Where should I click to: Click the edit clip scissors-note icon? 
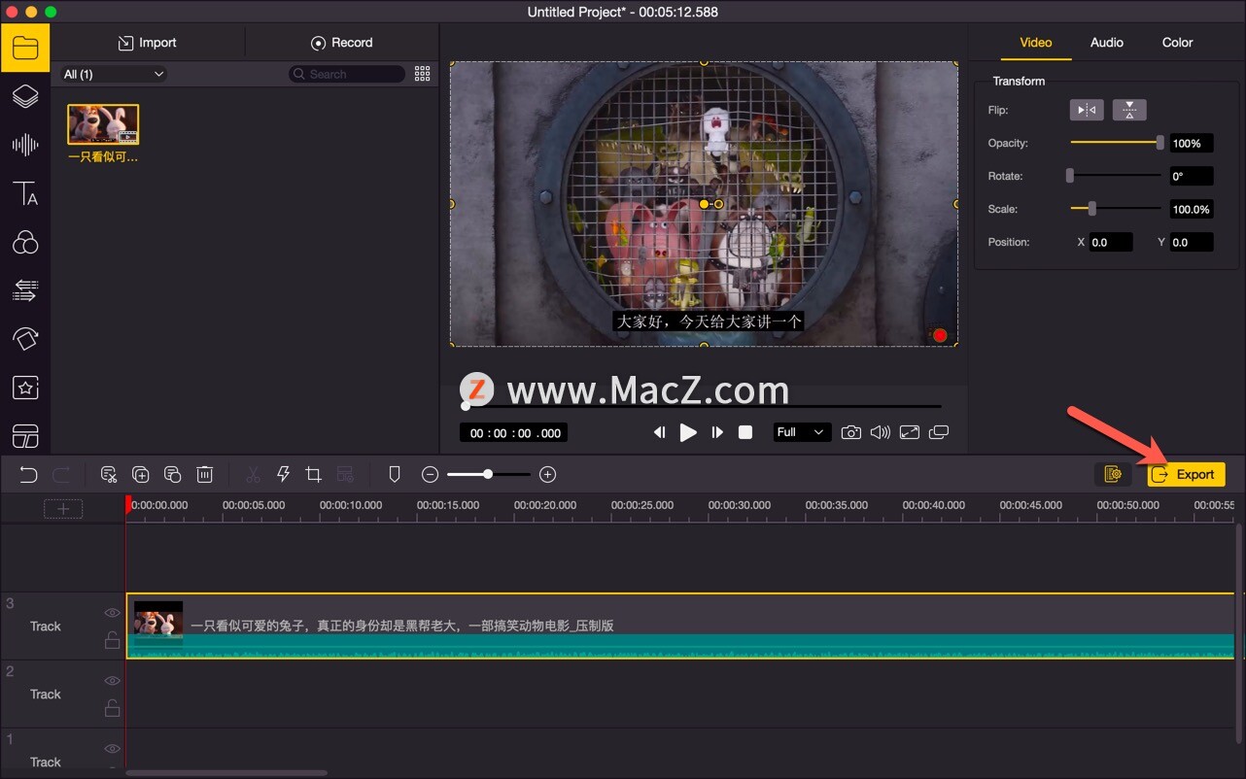(109, 474)
